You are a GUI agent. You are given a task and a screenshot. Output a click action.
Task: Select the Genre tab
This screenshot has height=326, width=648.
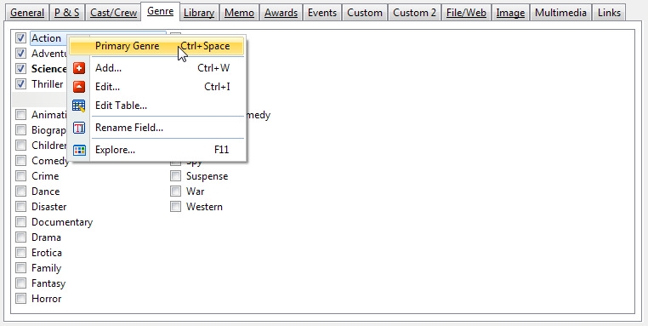point(161,11)
